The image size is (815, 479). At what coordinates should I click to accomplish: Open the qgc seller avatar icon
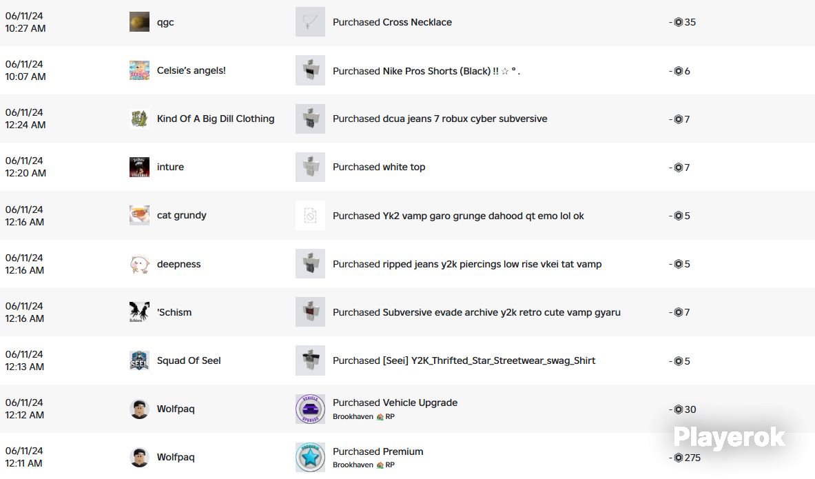click(x=139, y=22)
